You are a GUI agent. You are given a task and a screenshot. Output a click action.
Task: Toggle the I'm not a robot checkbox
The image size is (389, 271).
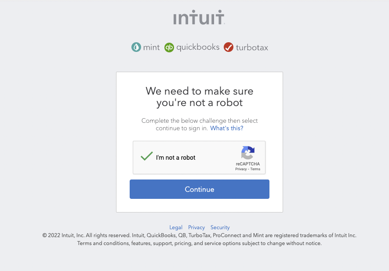tap(146, 157)
